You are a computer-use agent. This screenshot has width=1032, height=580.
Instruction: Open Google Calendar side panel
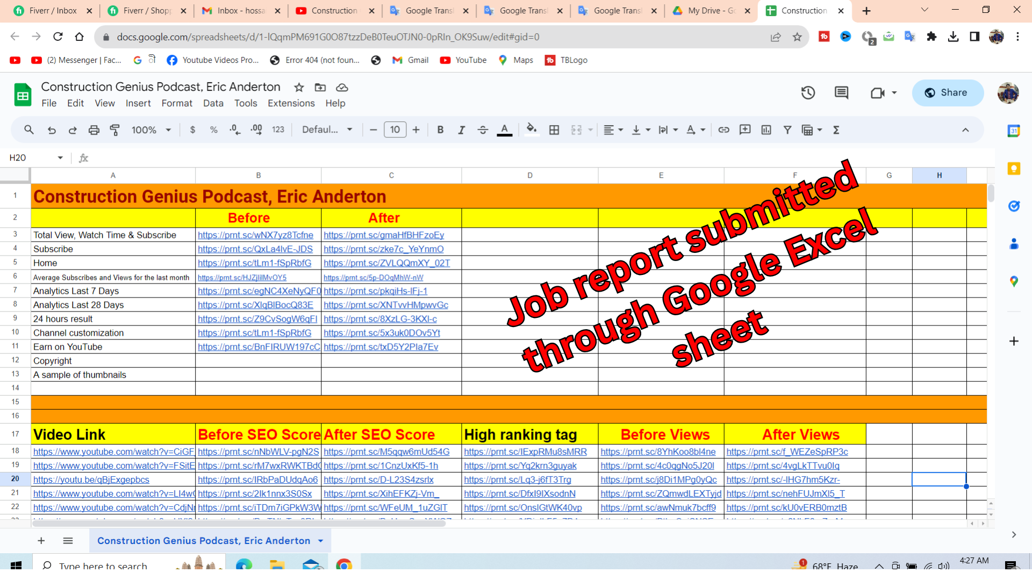[x=1014, y=130]
